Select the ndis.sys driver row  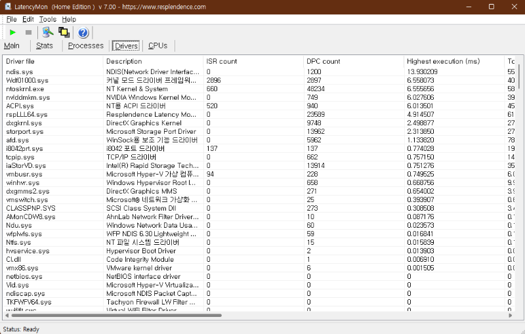(52, 72)
